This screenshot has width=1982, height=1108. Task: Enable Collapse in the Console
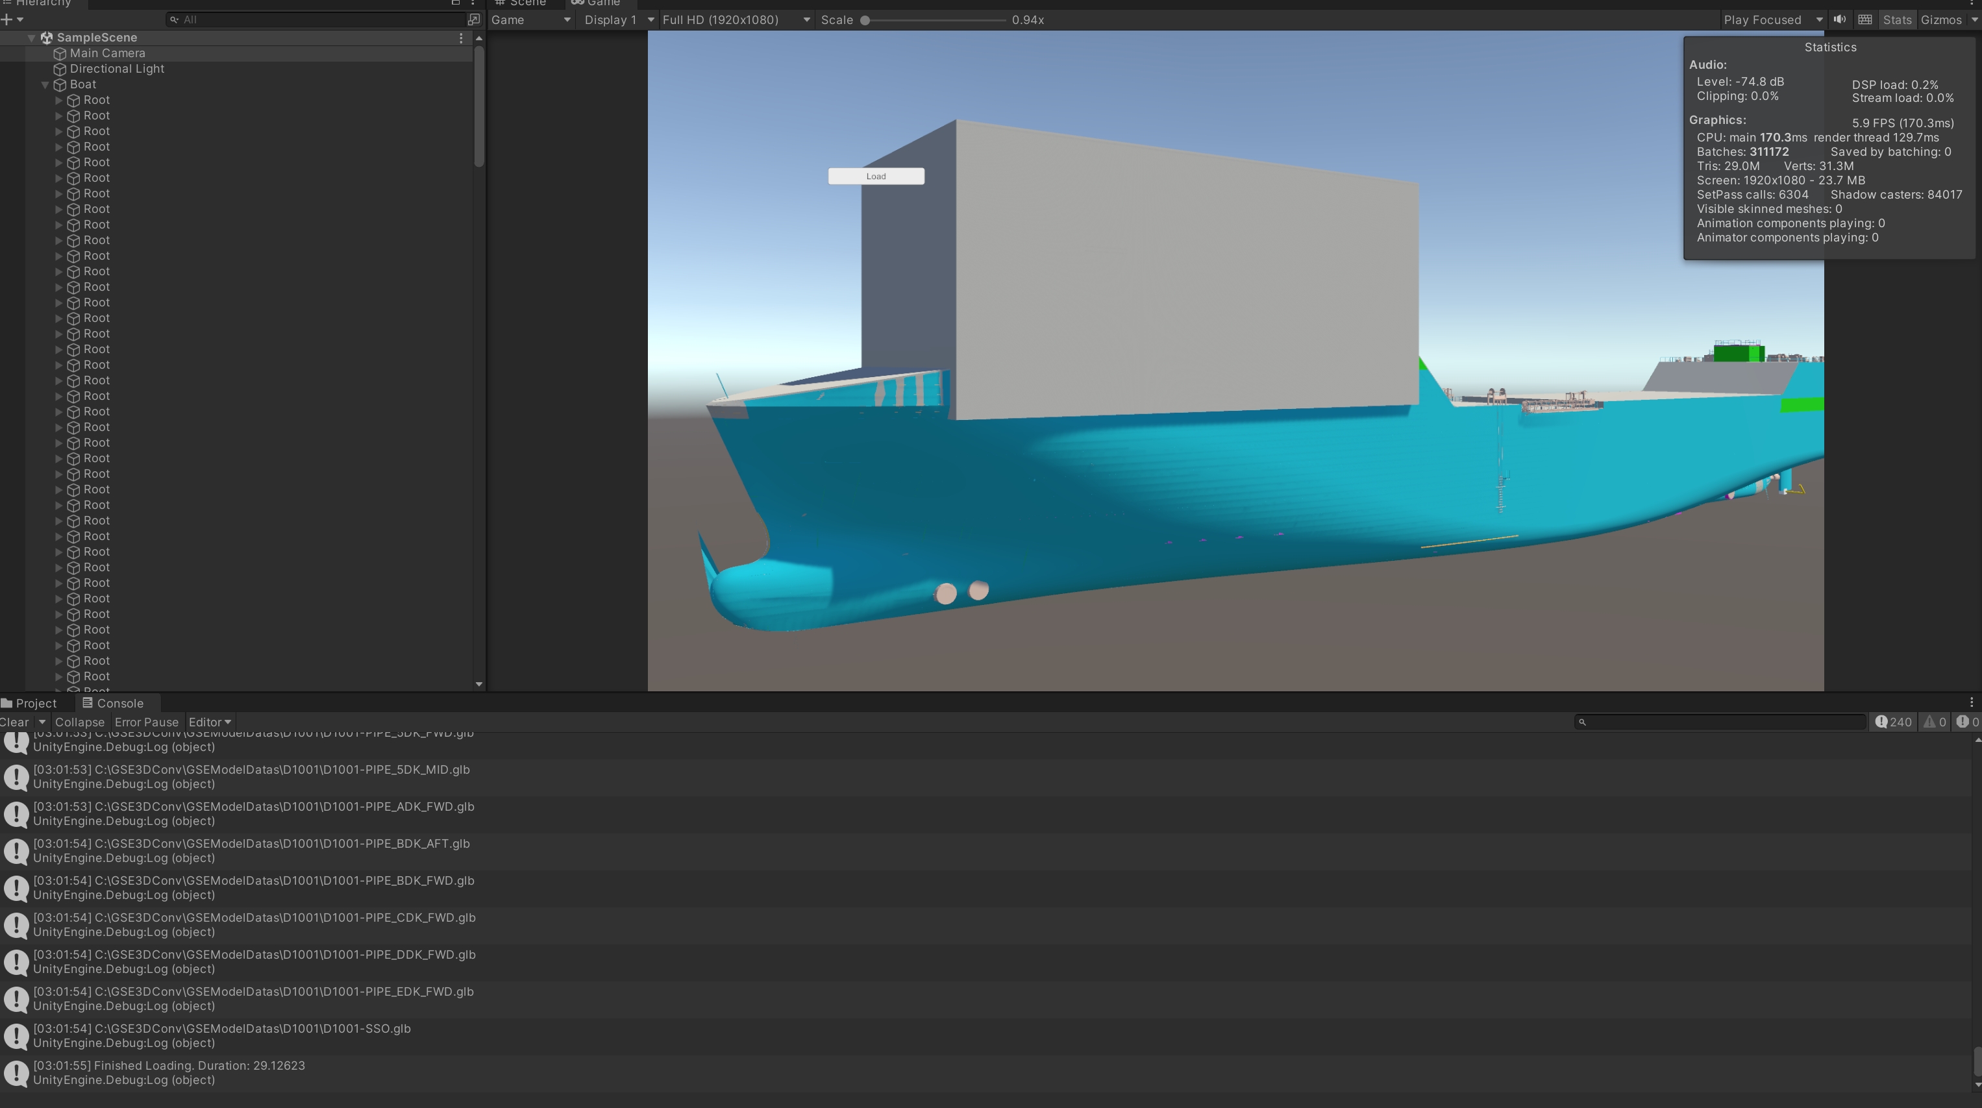pos(80,722)
